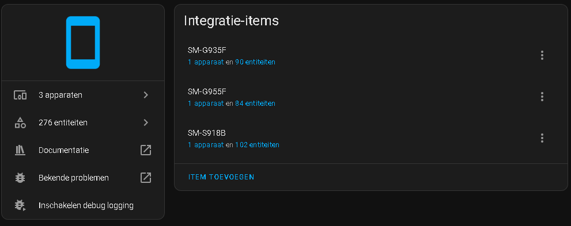
Task: Open the three-dot menu for SM-S918B
Action: pos(542,138)
